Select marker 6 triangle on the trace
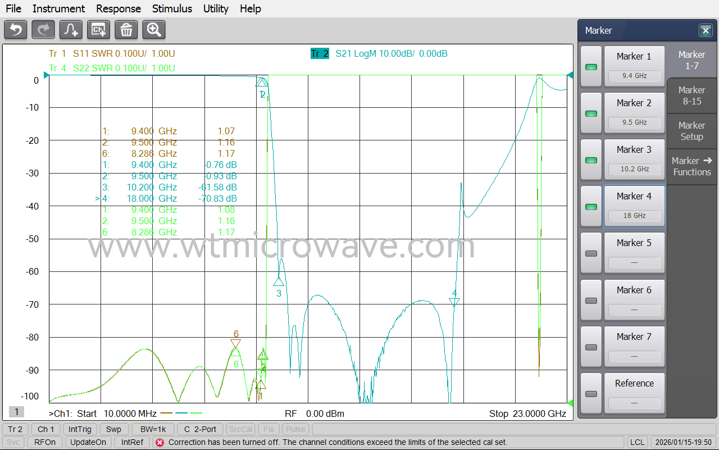This screenshot has width=719, height=450. 235,343
